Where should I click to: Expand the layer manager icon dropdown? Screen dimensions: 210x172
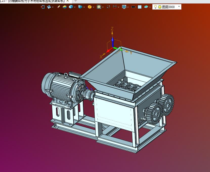pyautogui.click(x=150, y=7)
